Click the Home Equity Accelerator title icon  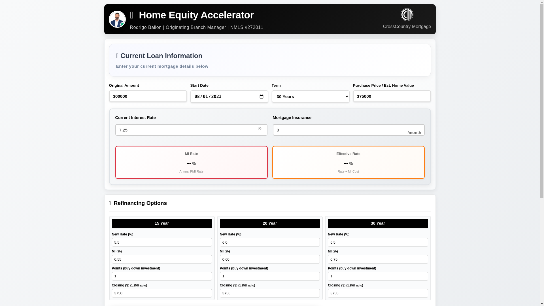(131, 15)
